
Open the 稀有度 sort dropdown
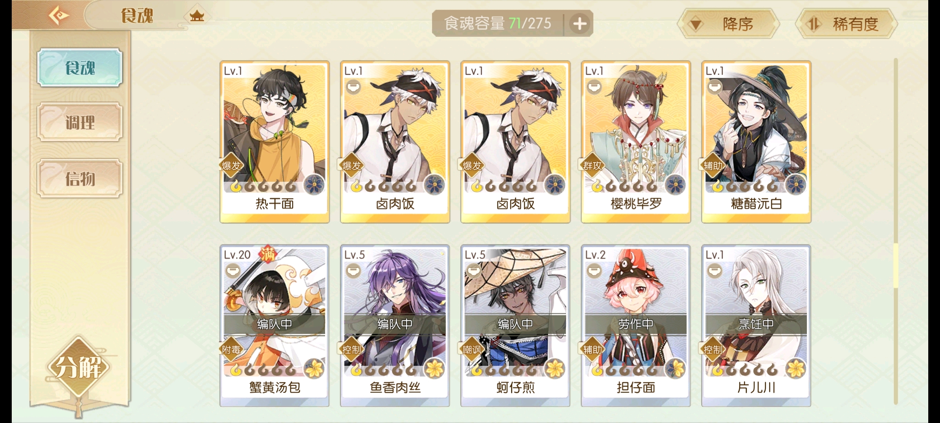(x=846, y=24)
